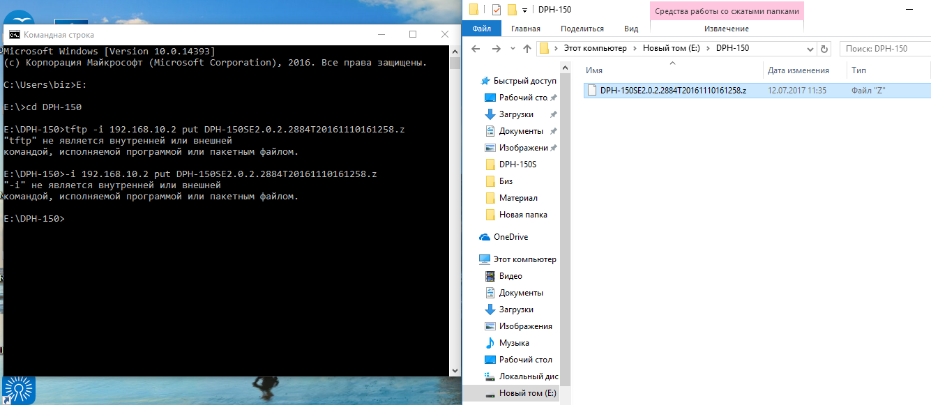
Task: Open OneDrive in the navigation pane
Action: click(x=510, y=237)
